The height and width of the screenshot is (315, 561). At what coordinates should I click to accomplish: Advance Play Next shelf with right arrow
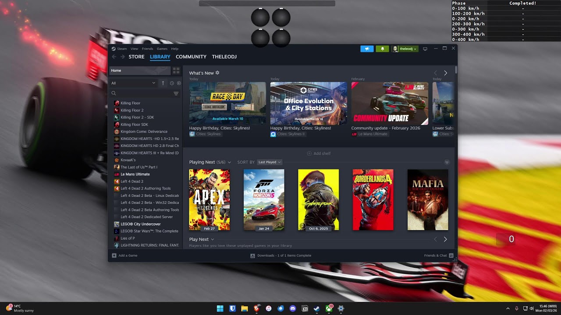click(445, 239)
